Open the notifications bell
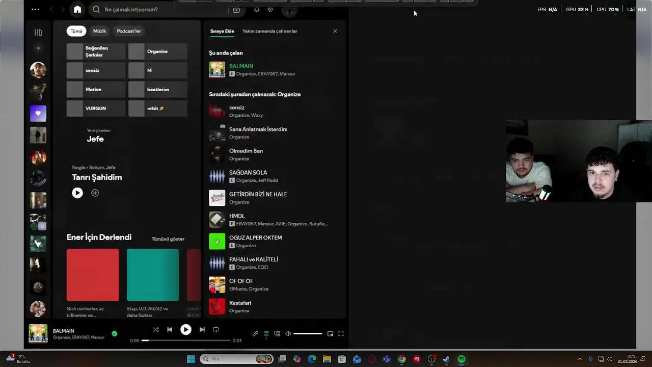The image size is (652, 367). (257, 10)
